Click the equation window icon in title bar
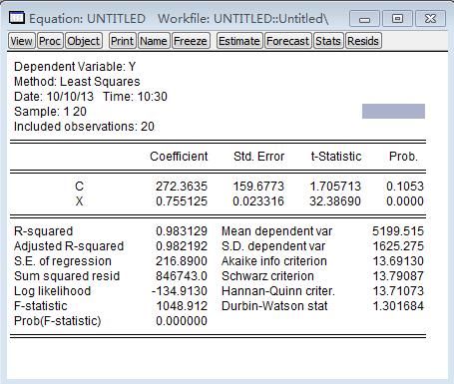 [x=16, y=18]
